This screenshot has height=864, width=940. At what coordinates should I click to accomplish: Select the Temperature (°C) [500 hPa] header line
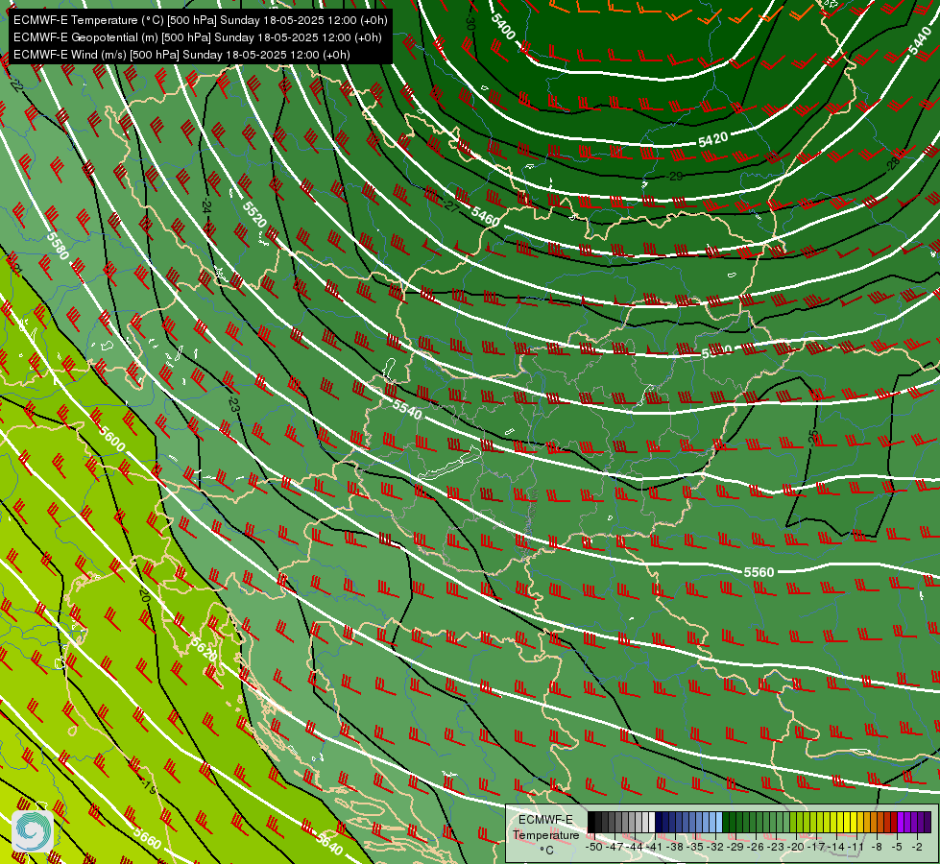pyautogui.click(x=201, y=20)
